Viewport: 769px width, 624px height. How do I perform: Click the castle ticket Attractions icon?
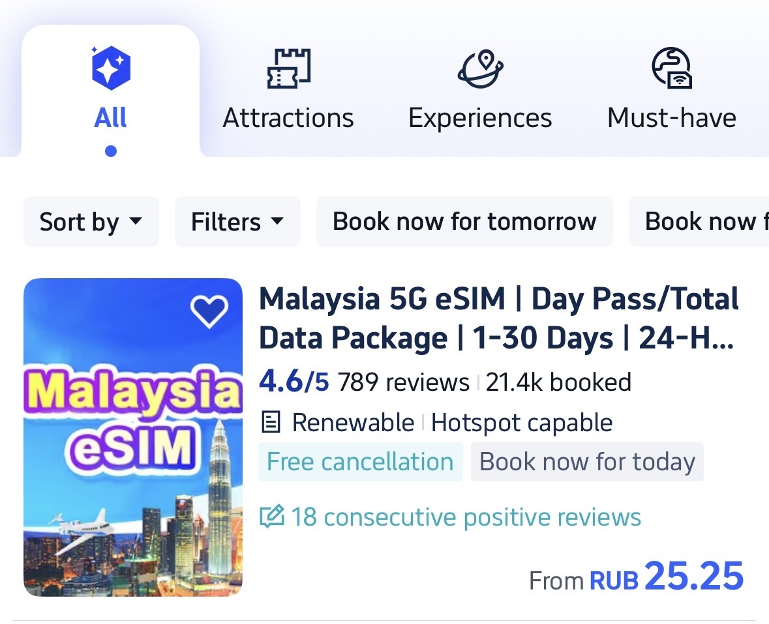click(288, 67)
